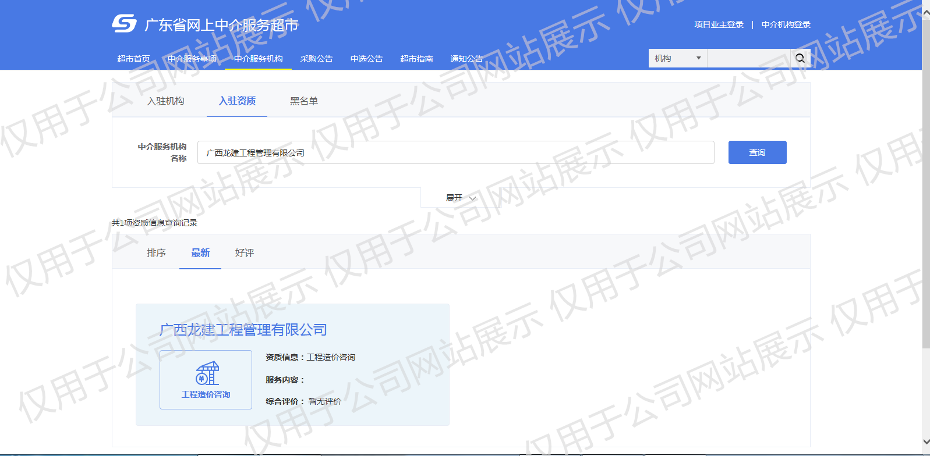930x456 pixels.
Task: Click 共1项资质信息查询记录 text
Action: click(154, 223)
